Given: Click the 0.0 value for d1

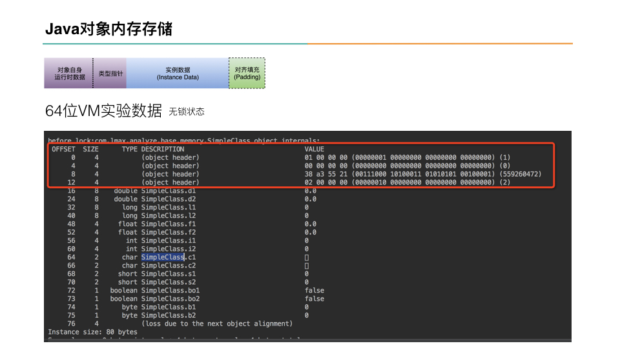Looking at the screenshot, I should pos(311,191).
